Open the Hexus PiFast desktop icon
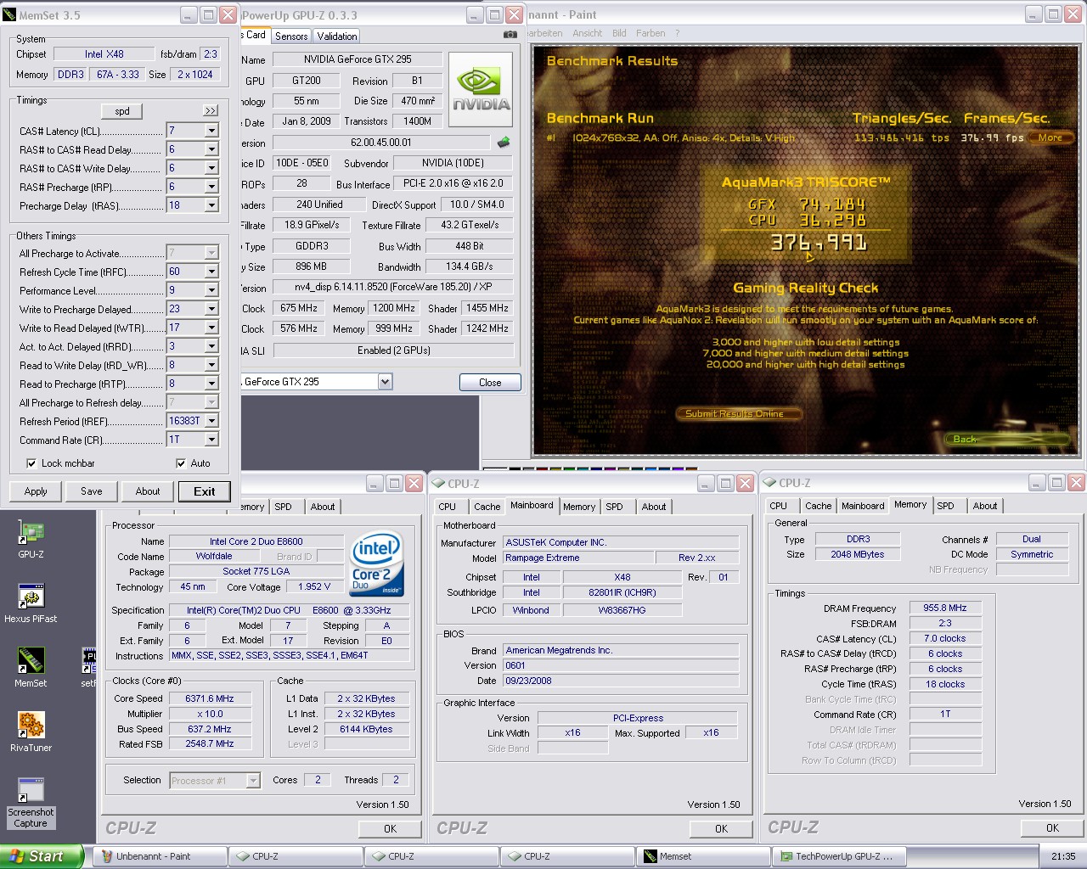This screenshot has height=869, width=1087. point(31,597)
